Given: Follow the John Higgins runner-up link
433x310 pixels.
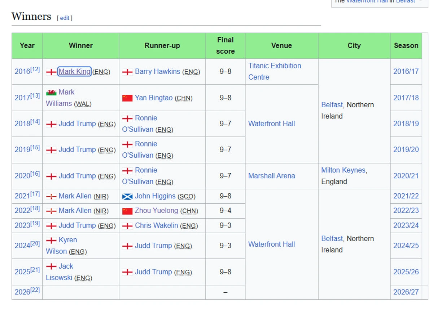Looking at the screenshot, I should pyautogui.click(x=155, y=196).
